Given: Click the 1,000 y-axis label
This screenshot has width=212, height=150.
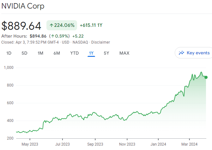Looking at the screenshot, I should point(8,67).
